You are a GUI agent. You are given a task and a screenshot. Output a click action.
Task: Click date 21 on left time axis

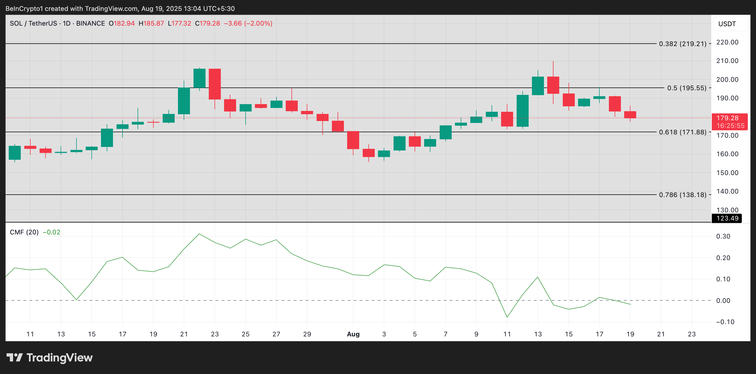(184, 334)
